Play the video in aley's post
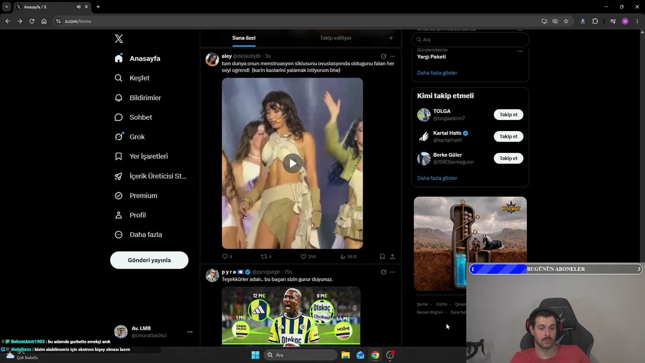 [x=292, y=163]
